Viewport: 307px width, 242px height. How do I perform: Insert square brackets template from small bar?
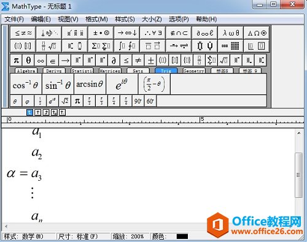pyautogui.click(x=175, y=61)
